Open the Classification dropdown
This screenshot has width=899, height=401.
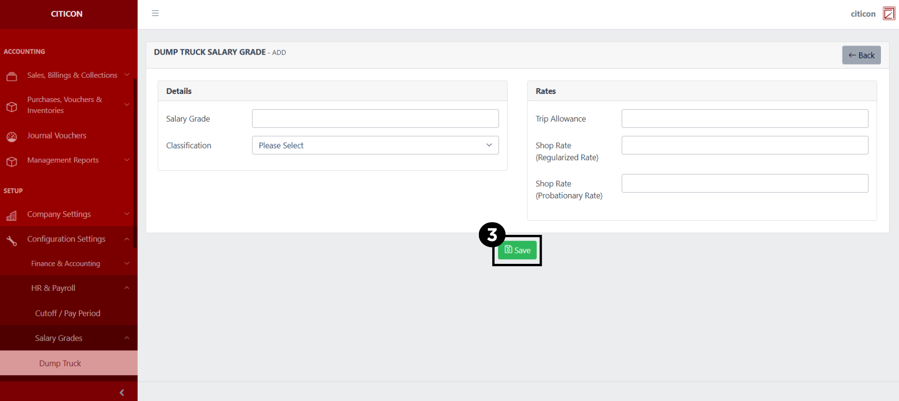point(375,146)
